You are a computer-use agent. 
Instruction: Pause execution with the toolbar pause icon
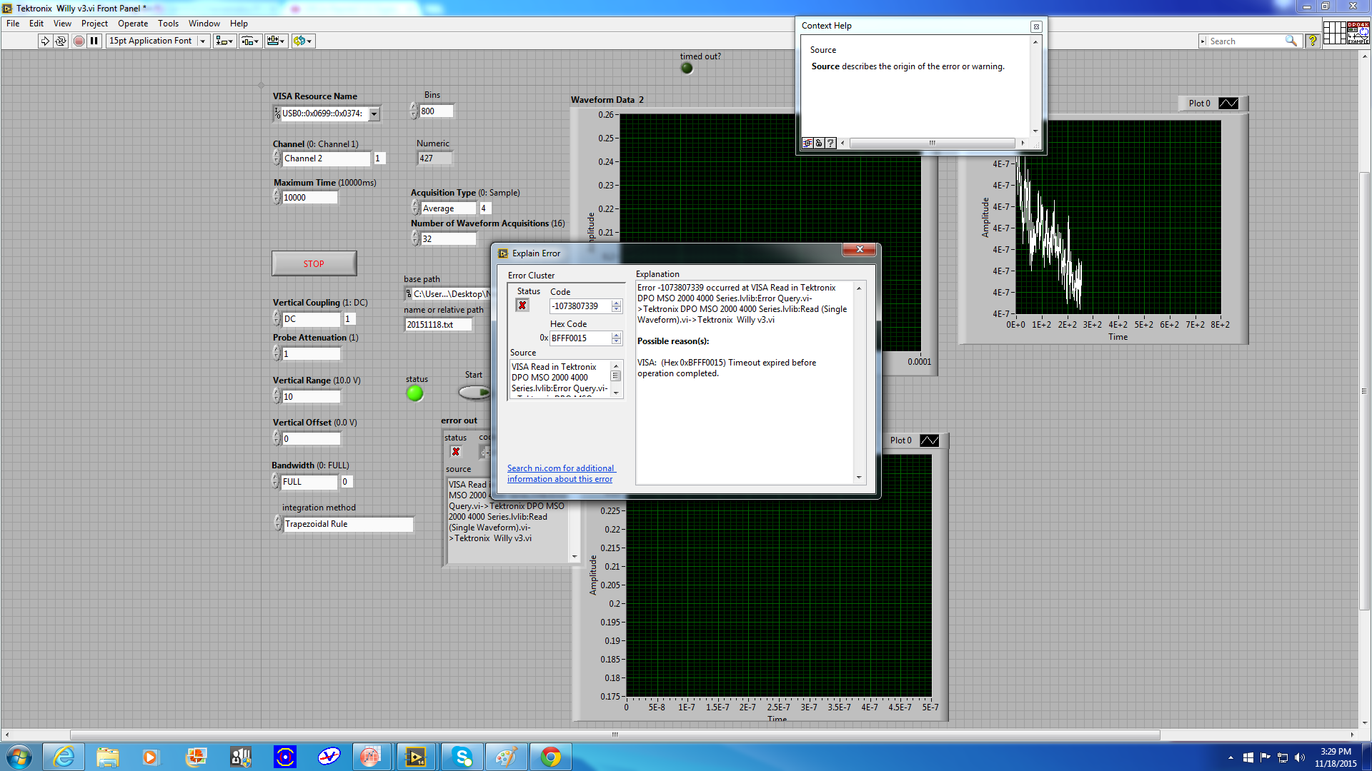pyautogui.click(x=94, y=41)
